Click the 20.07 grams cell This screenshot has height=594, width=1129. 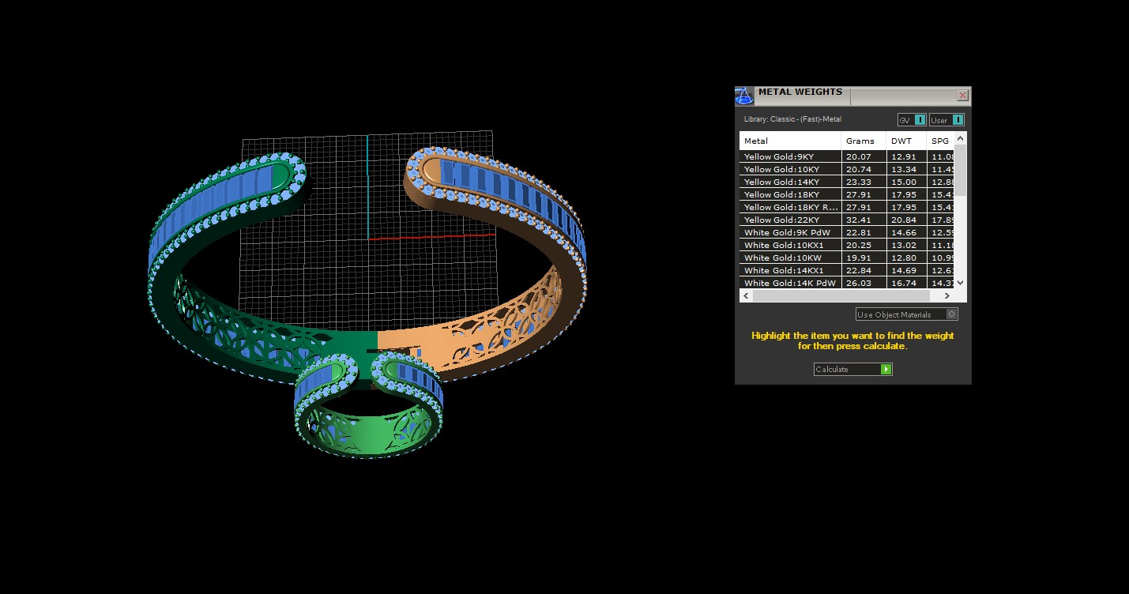(864, 156)
